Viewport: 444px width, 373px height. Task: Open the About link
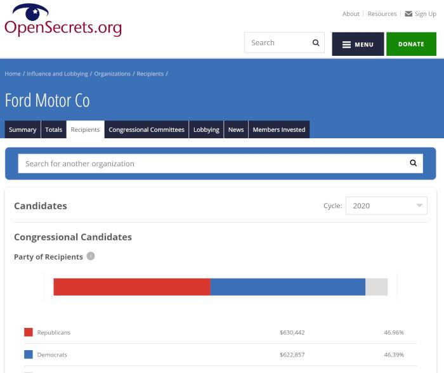coord(351,14)
